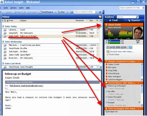
Task: Sort by the Subject column header
Action: click(x=23, y=21)
